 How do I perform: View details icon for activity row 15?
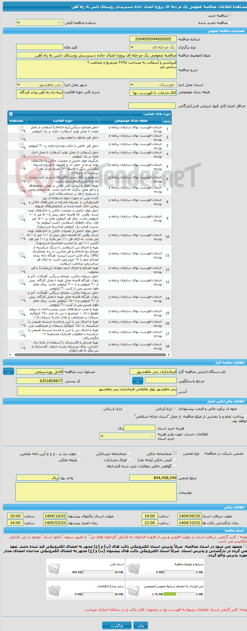coord(21,313)
